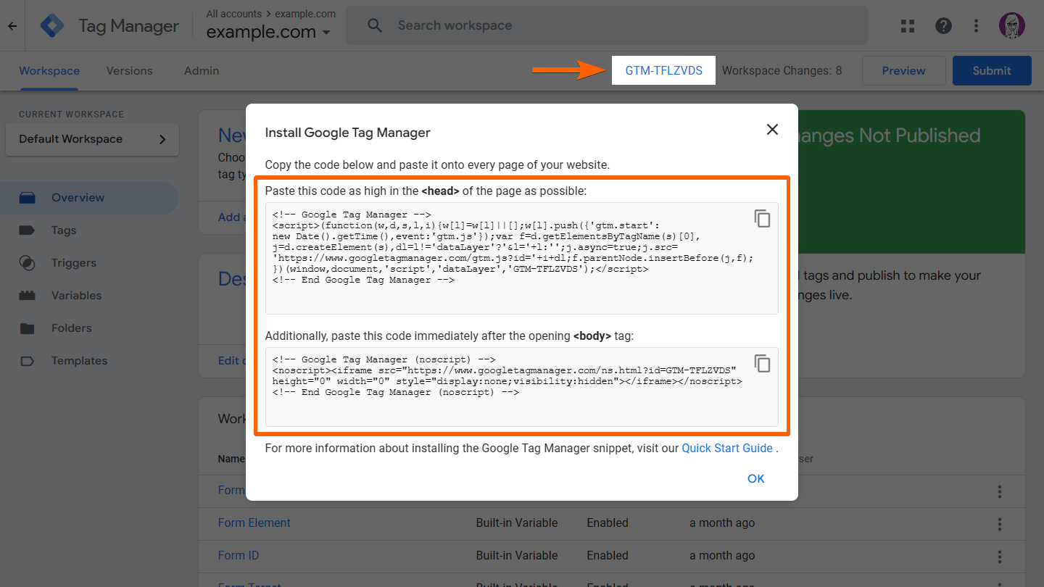
Task: Copy the noscript body code snippet
Action: (762, 363)
